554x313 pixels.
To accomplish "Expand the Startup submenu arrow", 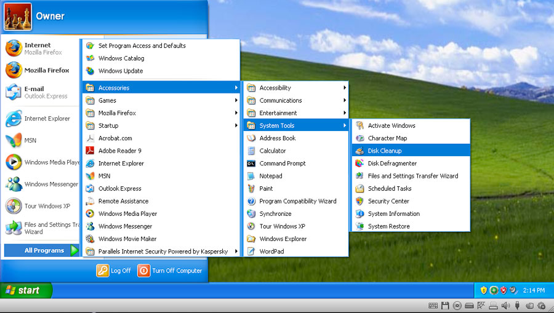I will [236, 125].
